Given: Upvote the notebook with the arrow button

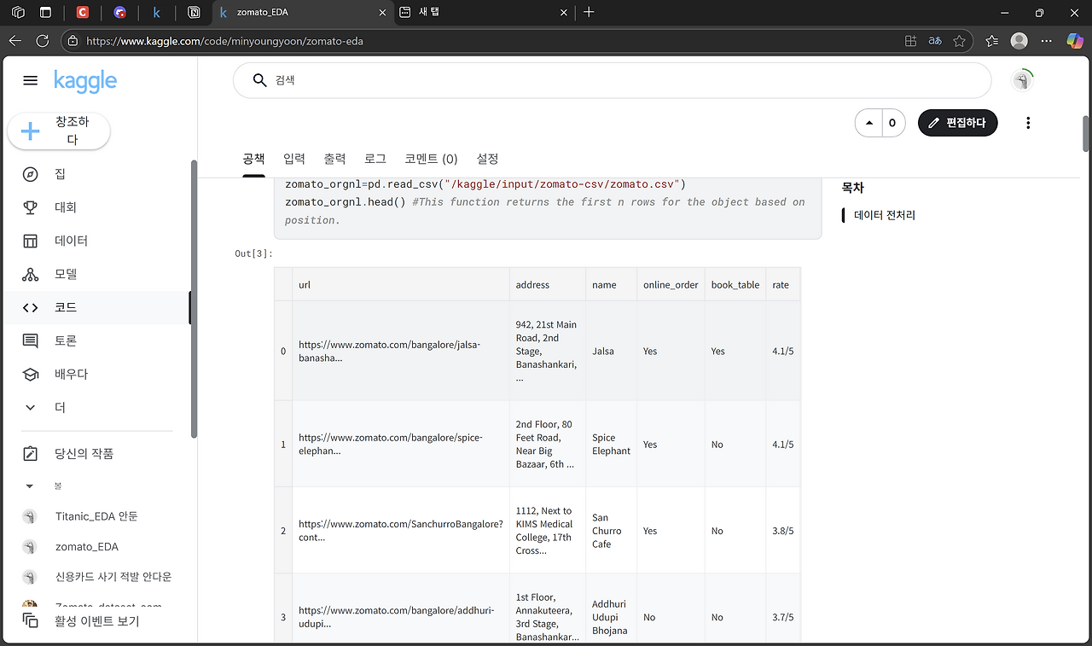Looking at the screenshot, I should pos(868,123).
